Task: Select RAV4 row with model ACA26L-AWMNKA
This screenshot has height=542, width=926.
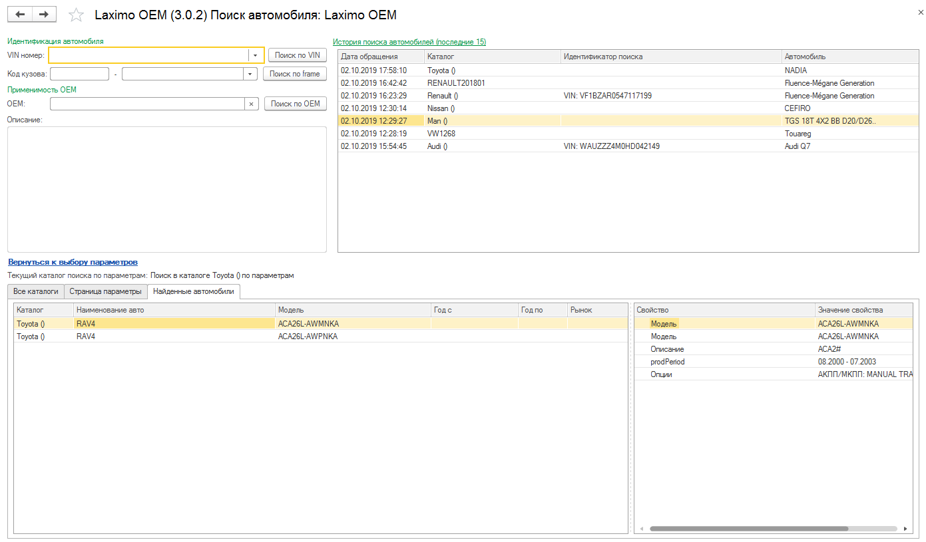Action: coord(321,324)
